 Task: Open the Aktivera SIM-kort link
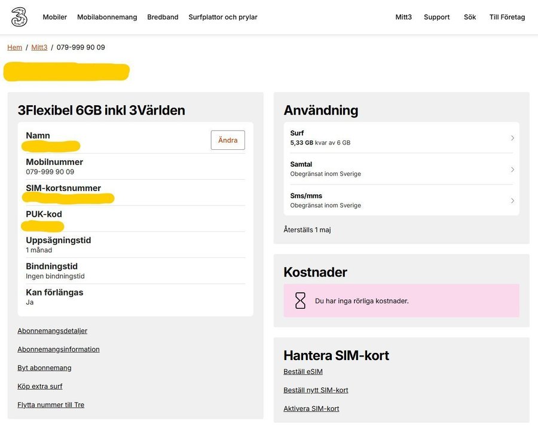pyautogui.click(x=311, y=408)
